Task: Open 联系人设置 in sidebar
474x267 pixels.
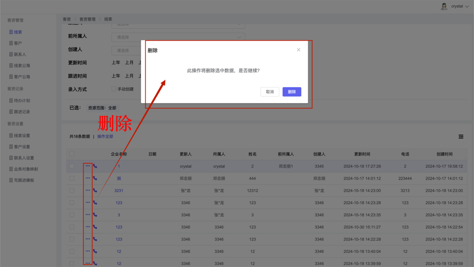Action: (x=24, y=158)
